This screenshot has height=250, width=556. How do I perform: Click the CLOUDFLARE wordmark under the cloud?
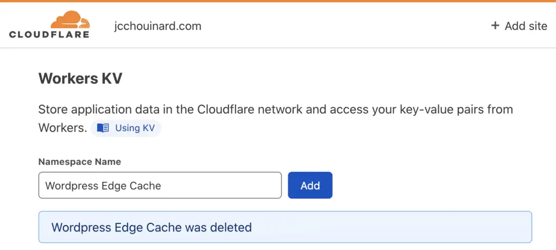tap(49, 35)
